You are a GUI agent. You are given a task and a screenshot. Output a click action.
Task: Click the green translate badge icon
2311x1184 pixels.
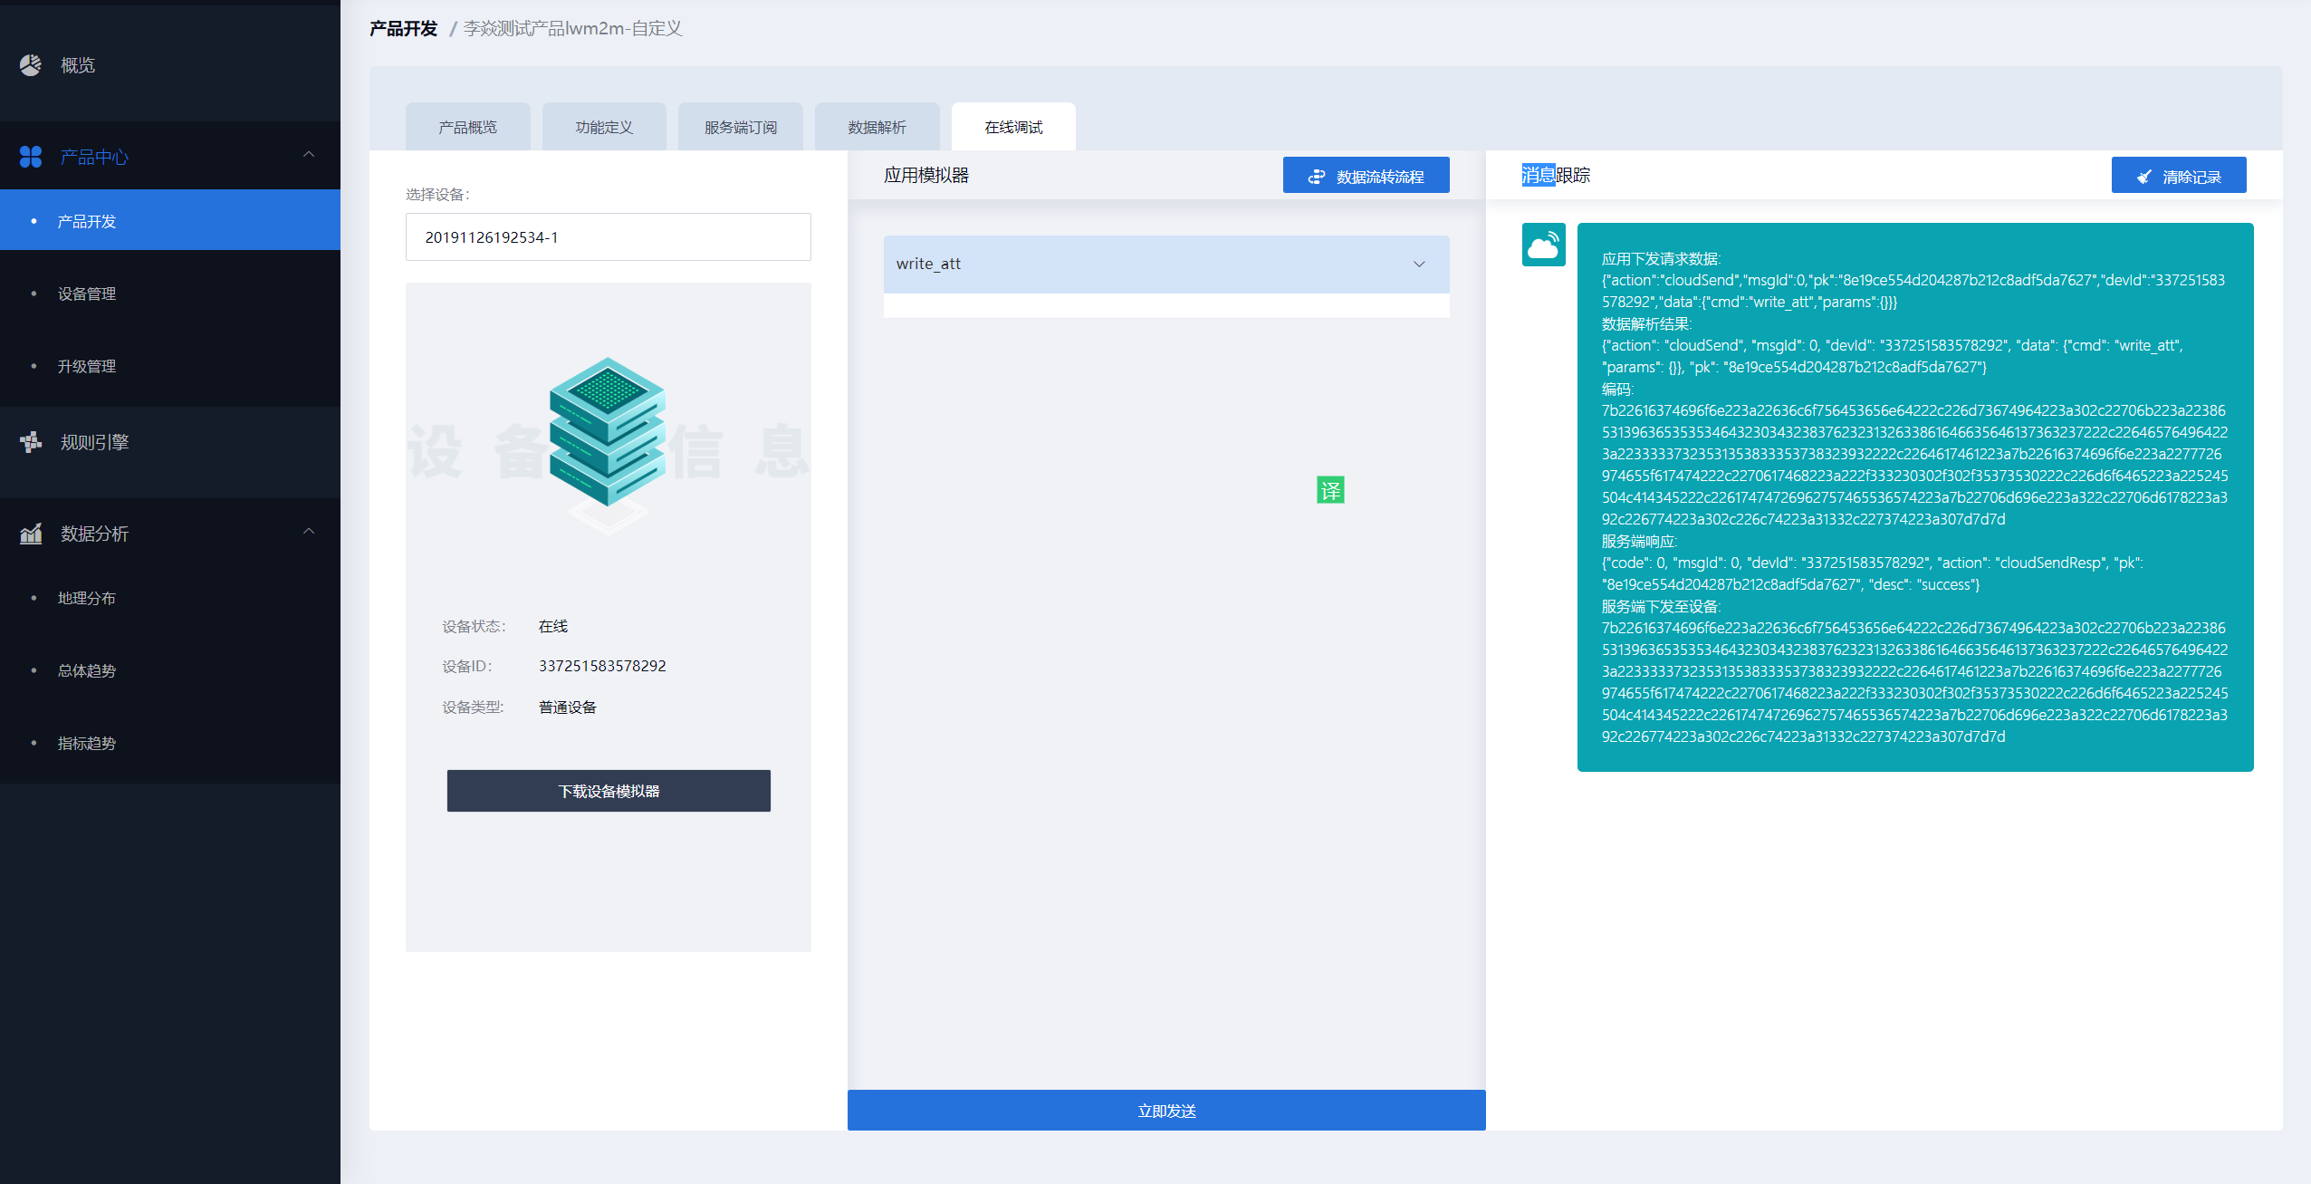click(x=1329, y=490)
